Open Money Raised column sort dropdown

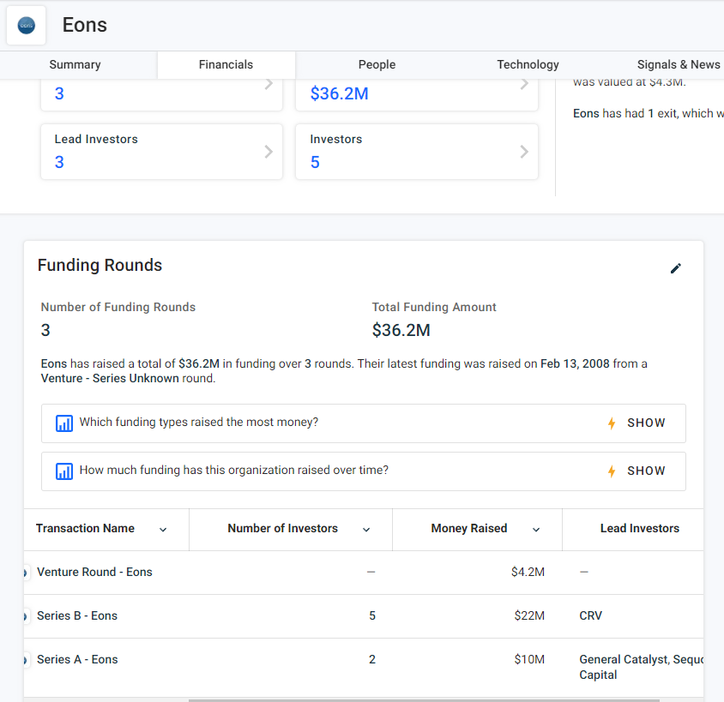(x=536, y=530)
